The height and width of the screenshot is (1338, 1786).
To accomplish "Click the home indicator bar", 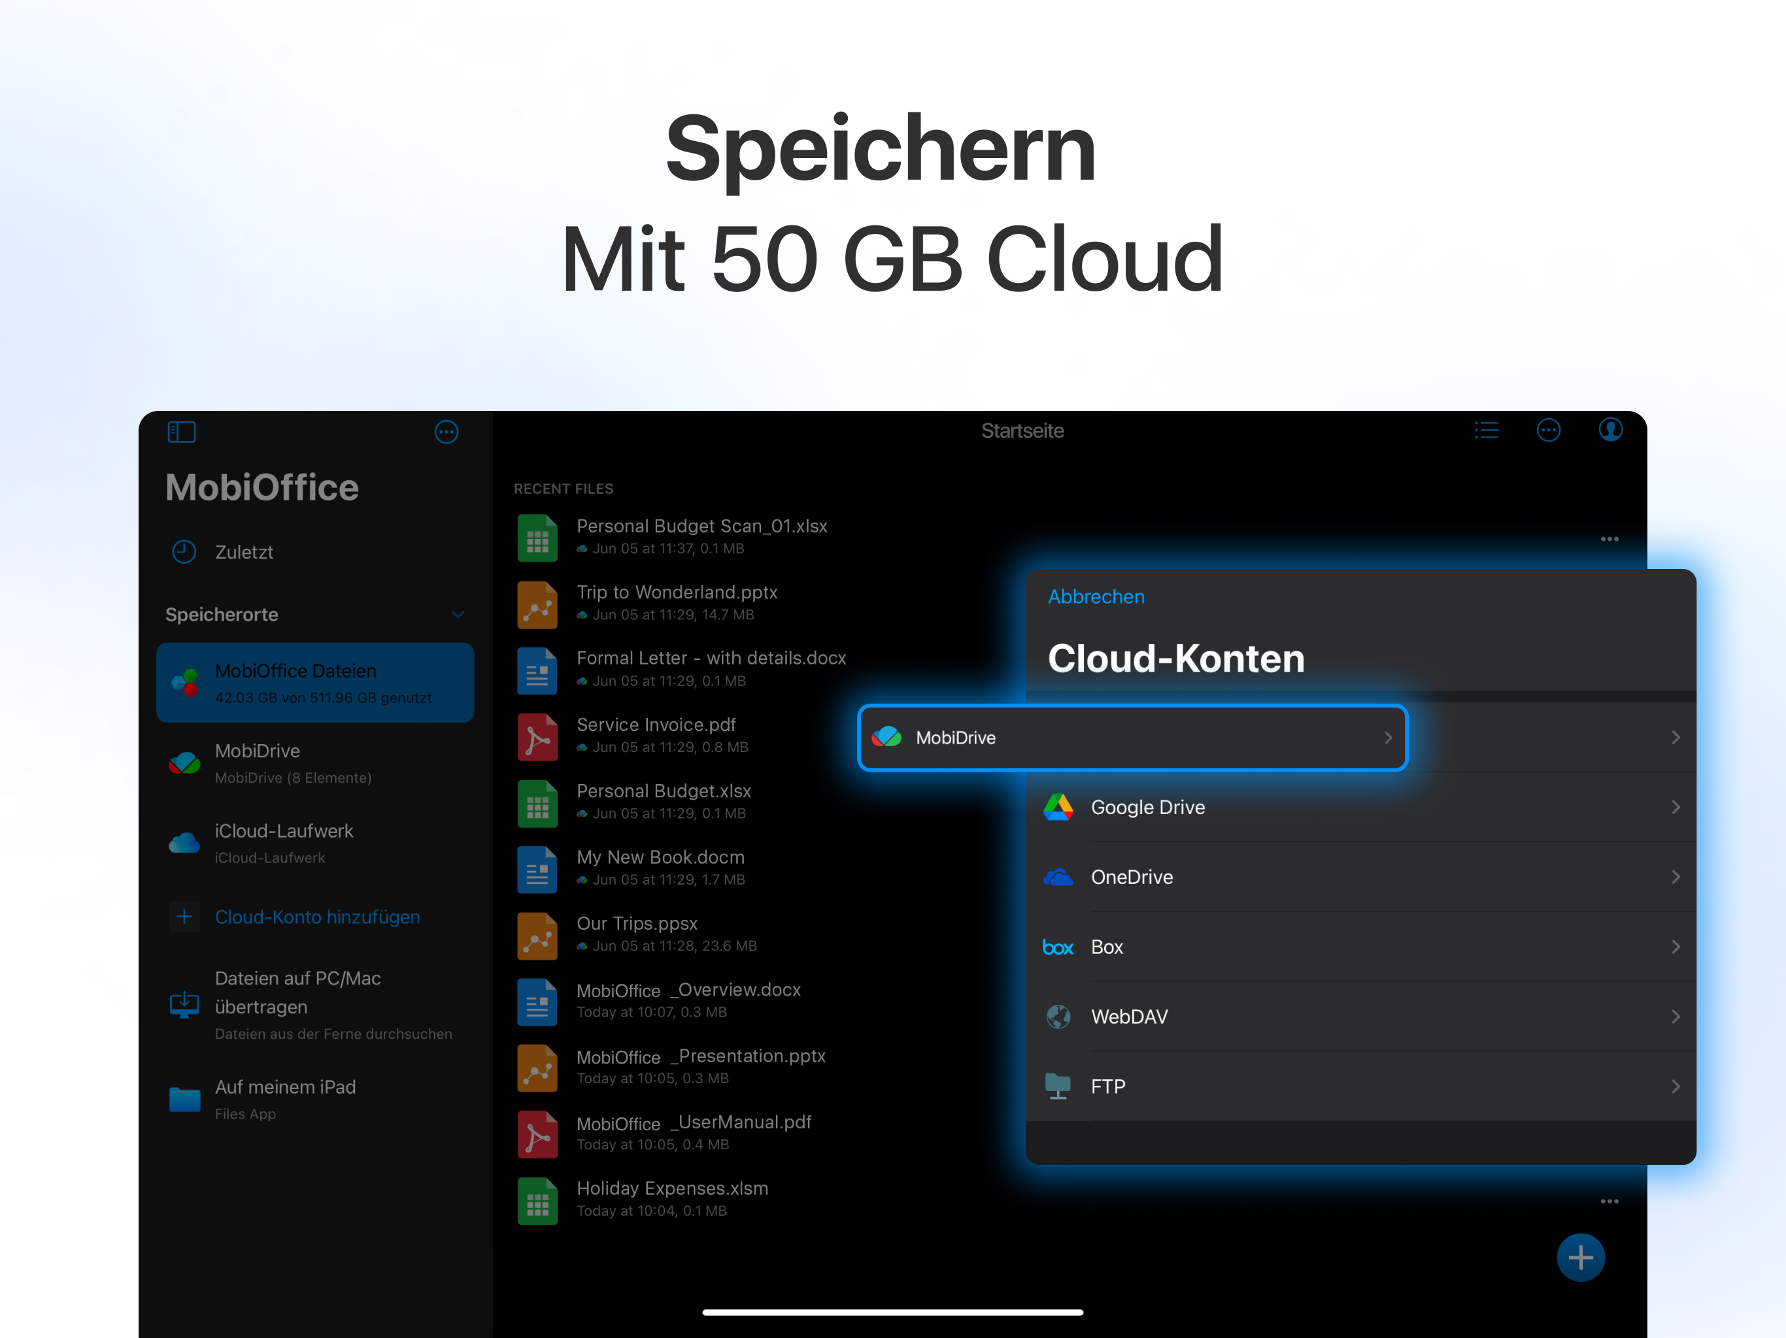I will coord(892,1312).
